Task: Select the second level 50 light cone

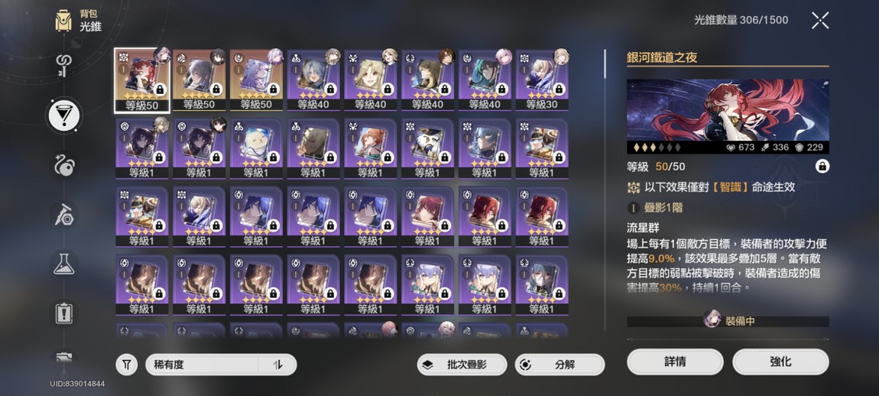Action: tap(199, 80)
